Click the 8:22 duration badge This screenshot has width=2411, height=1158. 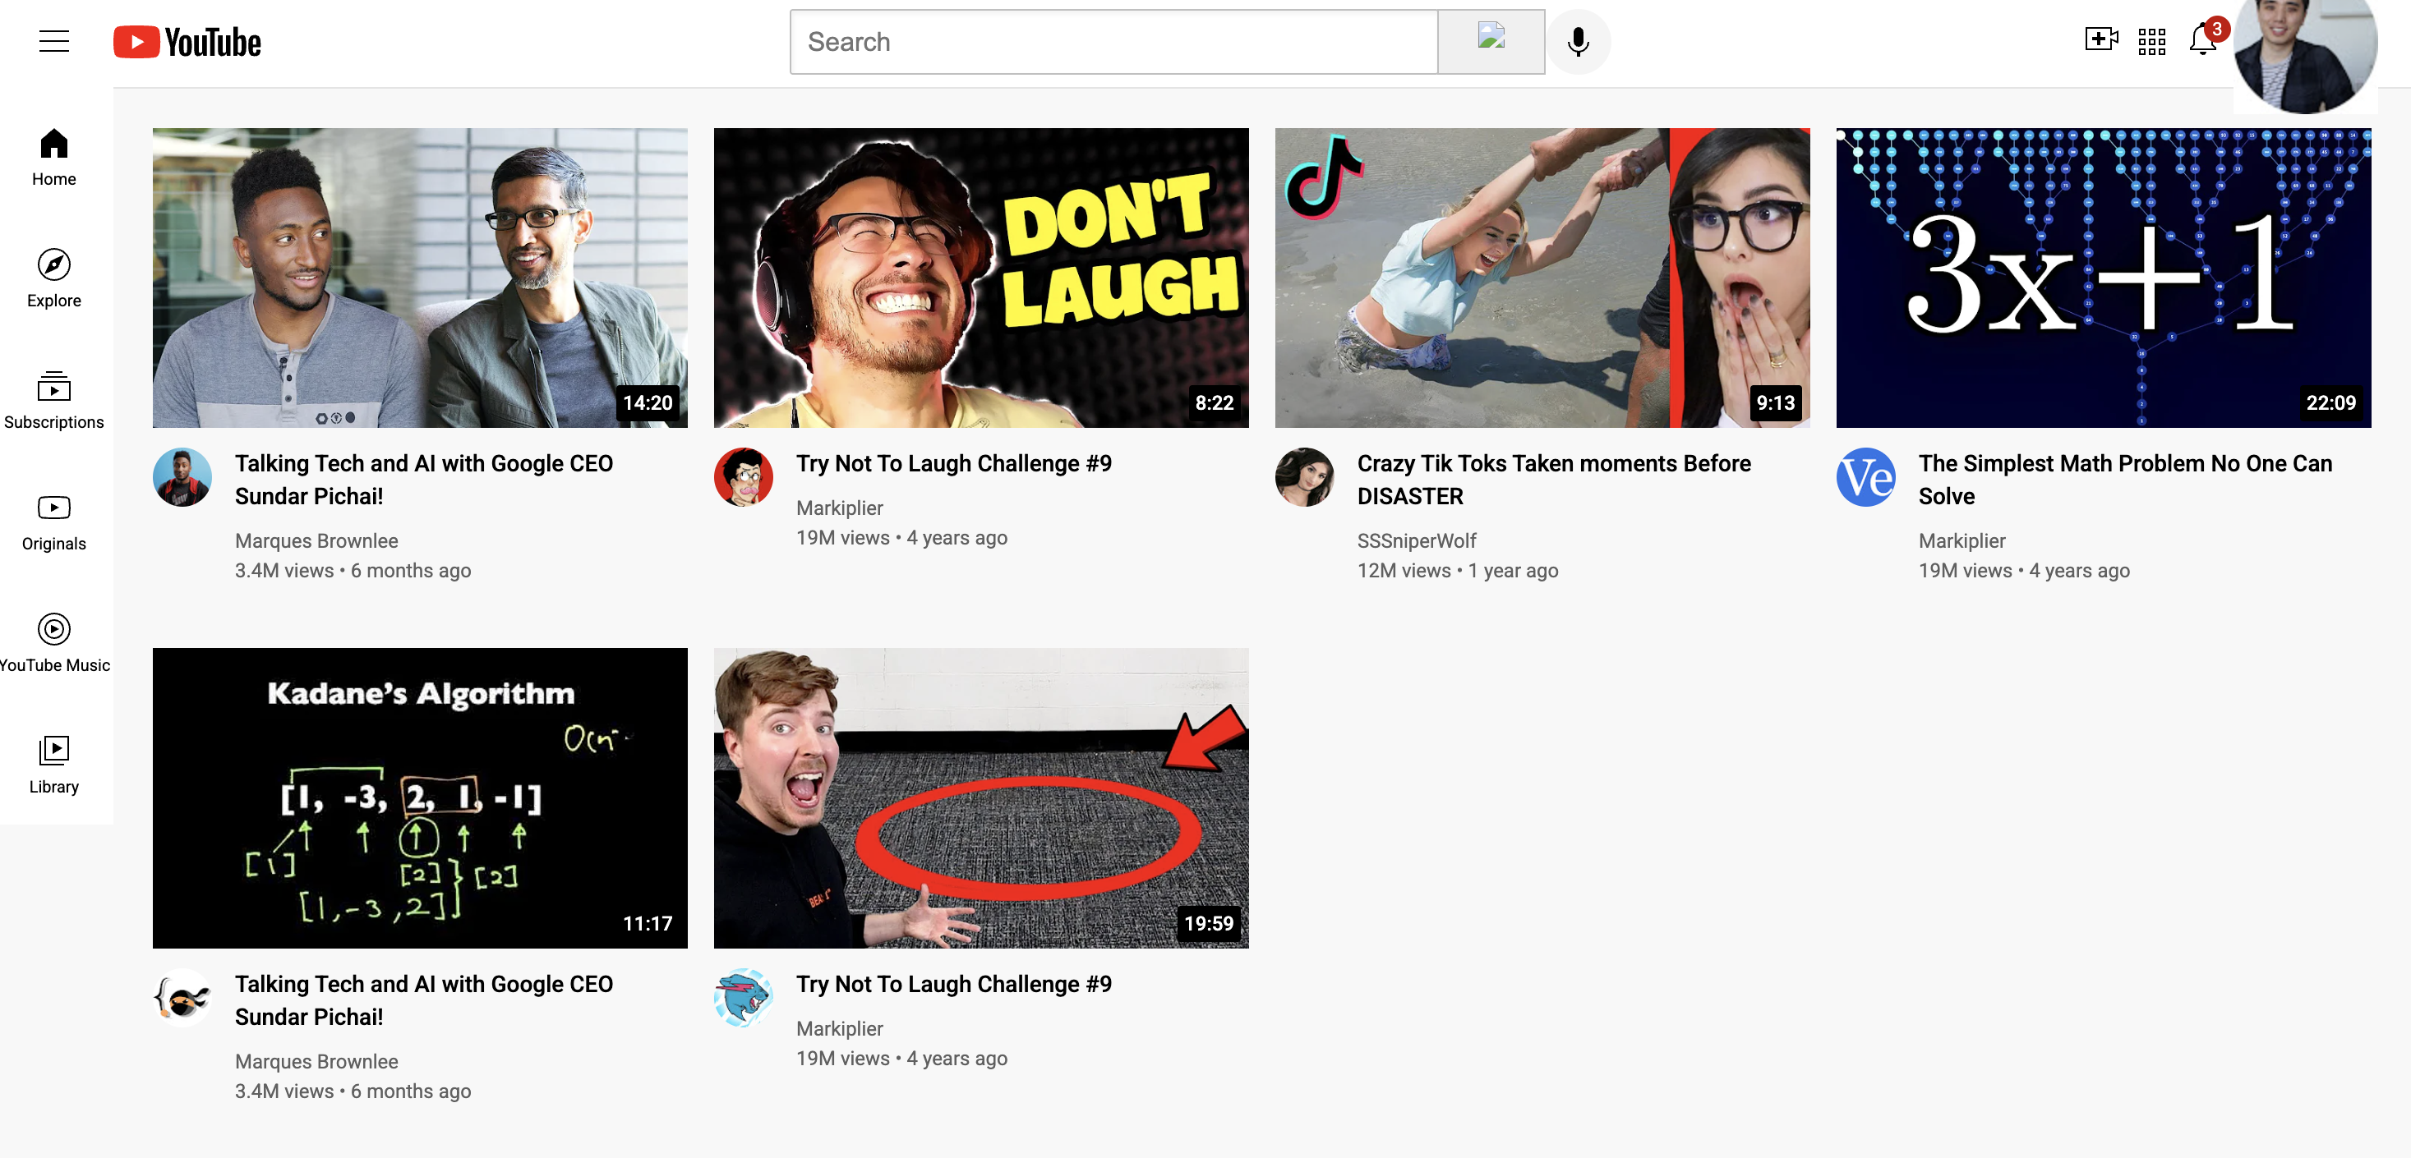click(1214, 403)
